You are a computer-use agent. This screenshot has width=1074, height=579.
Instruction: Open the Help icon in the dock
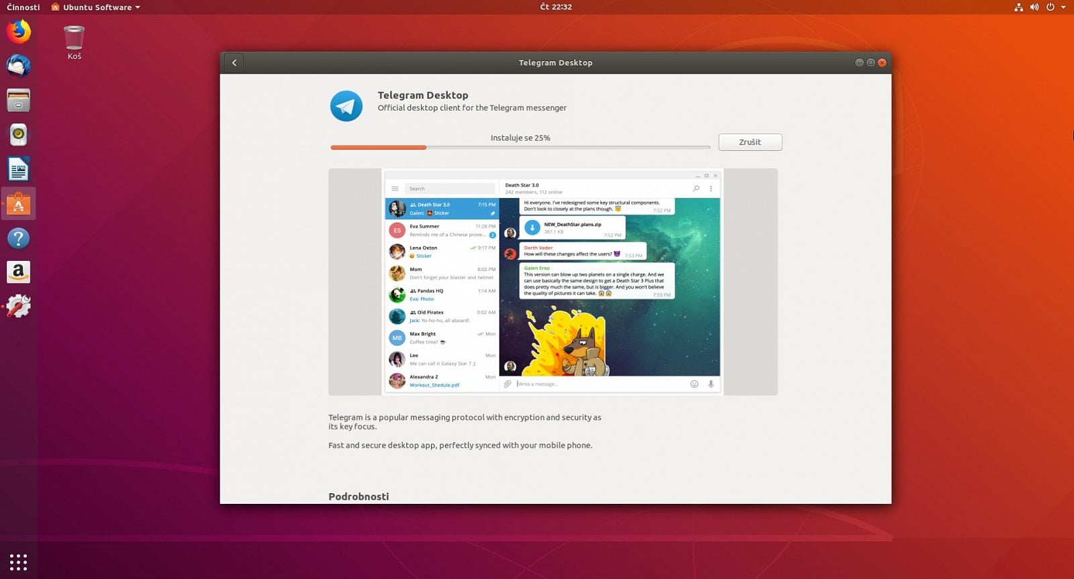pos(19,238)
